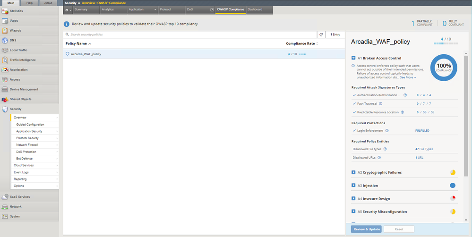This screenshot has height=237, width=472.
Task: Click the settings gear in tab bar
Action: tap(67, 10)
